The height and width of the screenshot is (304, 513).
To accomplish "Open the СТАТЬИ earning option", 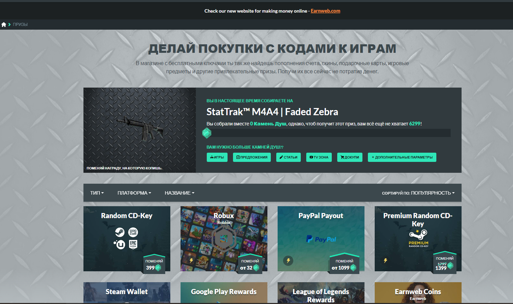I will click(289, 157).
